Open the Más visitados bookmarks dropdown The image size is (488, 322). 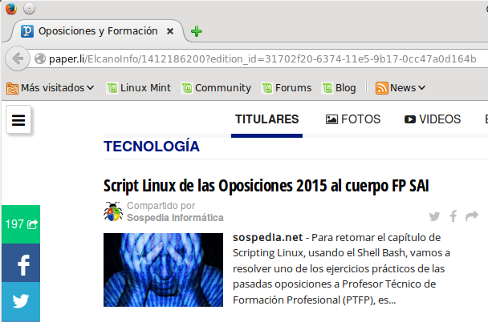[x=50, y=88]
